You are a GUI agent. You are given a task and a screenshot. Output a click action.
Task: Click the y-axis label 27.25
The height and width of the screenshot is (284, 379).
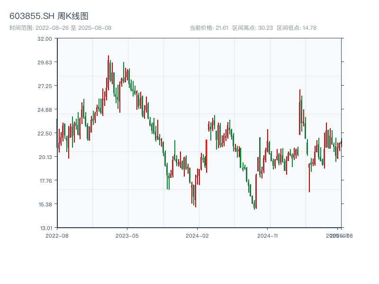pyautogui.click(x=45, y=86)
